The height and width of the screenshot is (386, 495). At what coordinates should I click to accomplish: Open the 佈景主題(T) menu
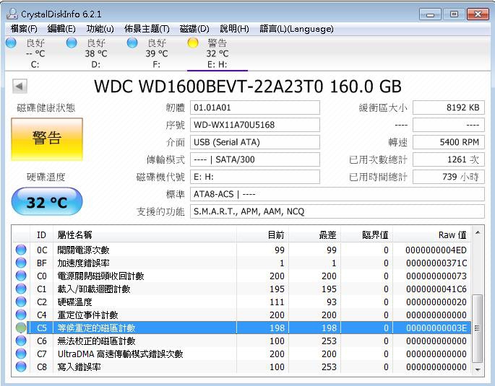(x=147, y=29)
